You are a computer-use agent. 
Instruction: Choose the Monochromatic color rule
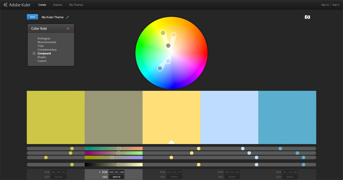(47, 42)
